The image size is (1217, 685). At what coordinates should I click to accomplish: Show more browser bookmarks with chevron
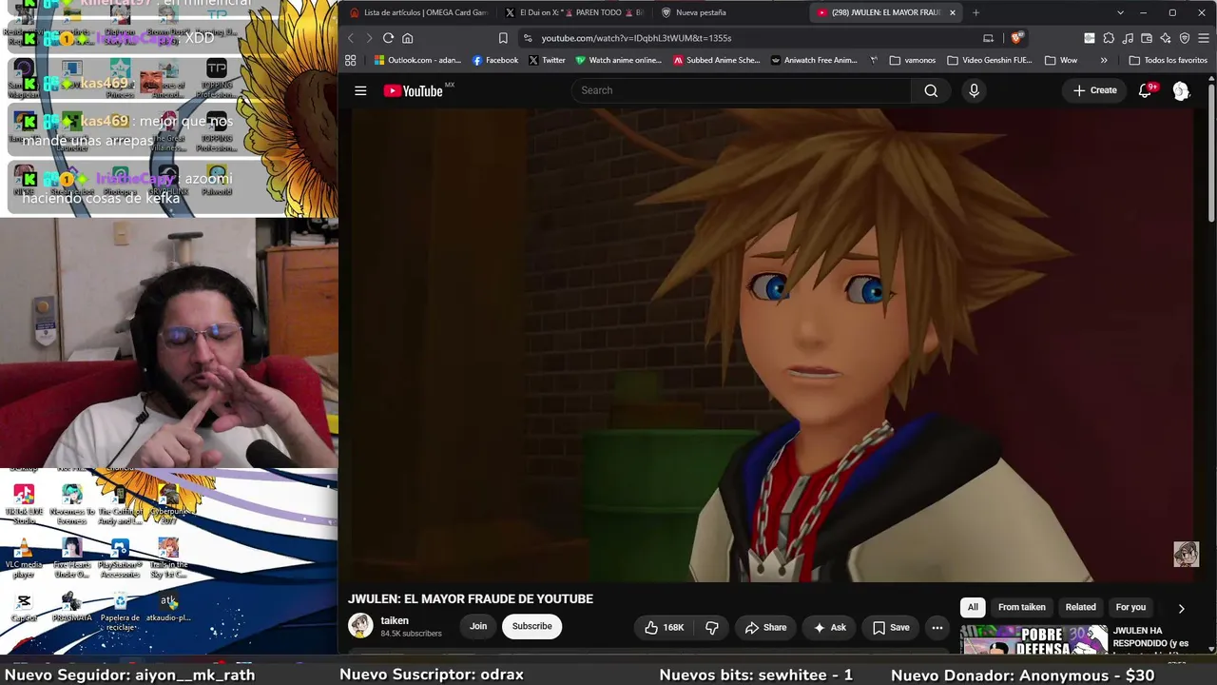(1104, 60)
